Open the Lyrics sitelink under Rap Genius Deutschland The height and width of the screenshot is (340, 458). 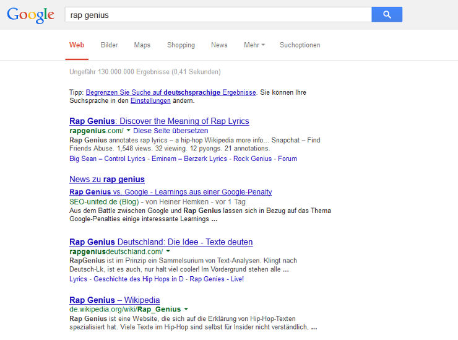tap(78, 279)
